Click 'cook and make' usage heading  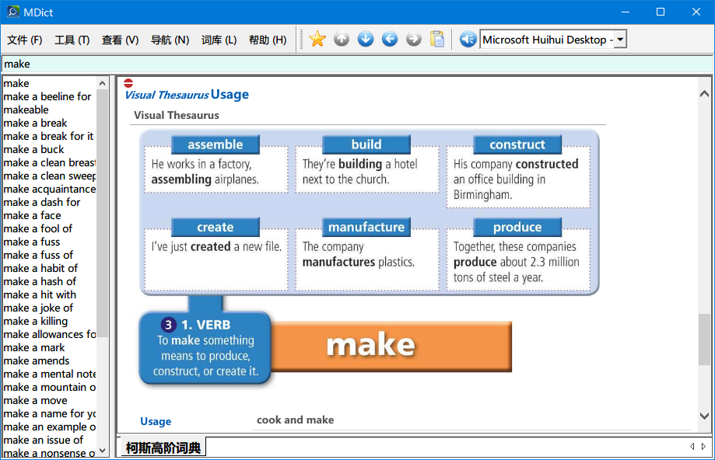295,420
